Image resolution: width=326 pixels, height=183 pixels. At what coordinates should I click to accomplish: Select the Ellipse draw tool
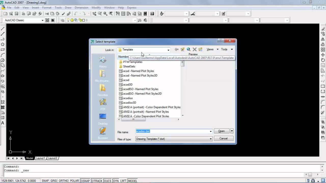pos(3,76)
